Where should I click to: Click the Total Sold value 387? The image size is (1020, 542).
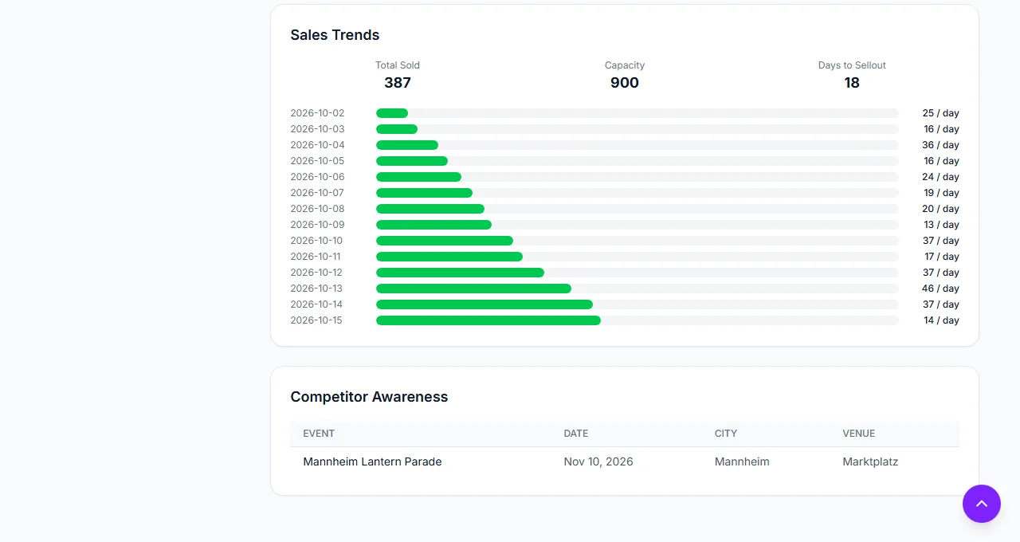[x=398, y=83]
